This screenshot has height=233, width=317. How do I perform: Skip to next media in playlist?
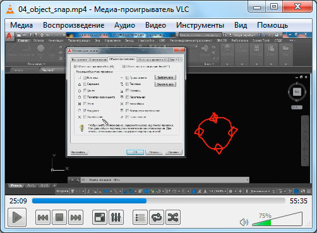(76, 217)
